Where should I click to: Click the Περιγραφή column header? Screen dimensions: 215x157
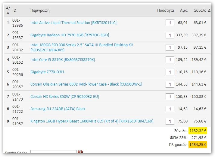40,11
